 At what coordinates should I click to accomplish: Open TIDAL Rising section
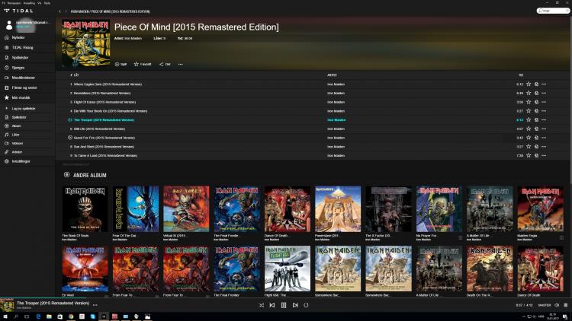22,47
